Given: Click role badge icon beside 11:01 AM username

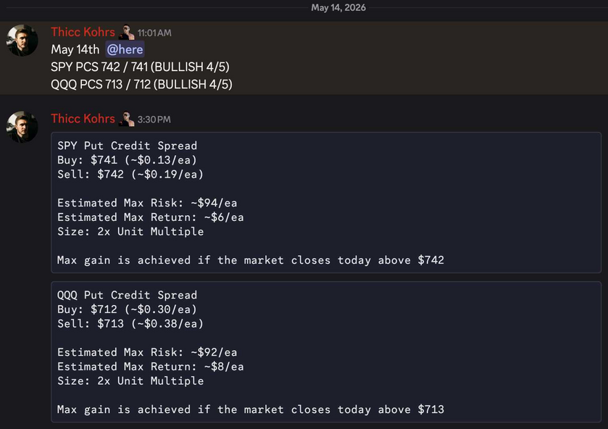Looking at the screenshot, I should (x=126, y=32).
